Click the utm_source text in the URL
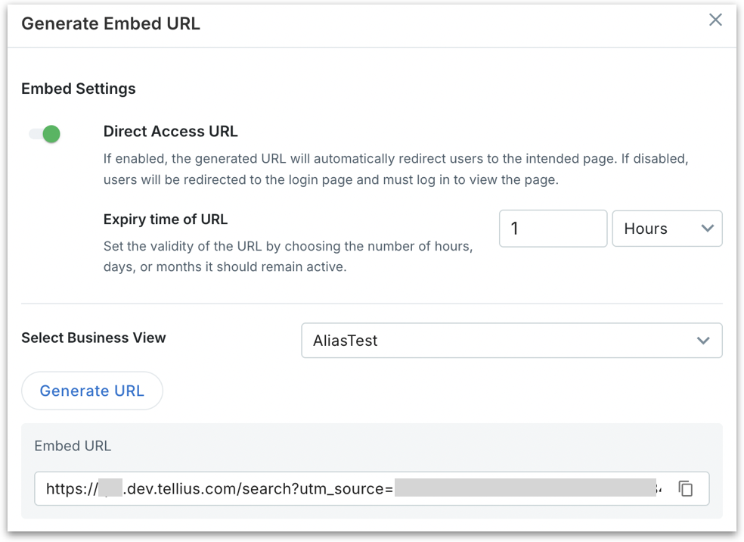This screenshot has width=744, height=542. 343,489
